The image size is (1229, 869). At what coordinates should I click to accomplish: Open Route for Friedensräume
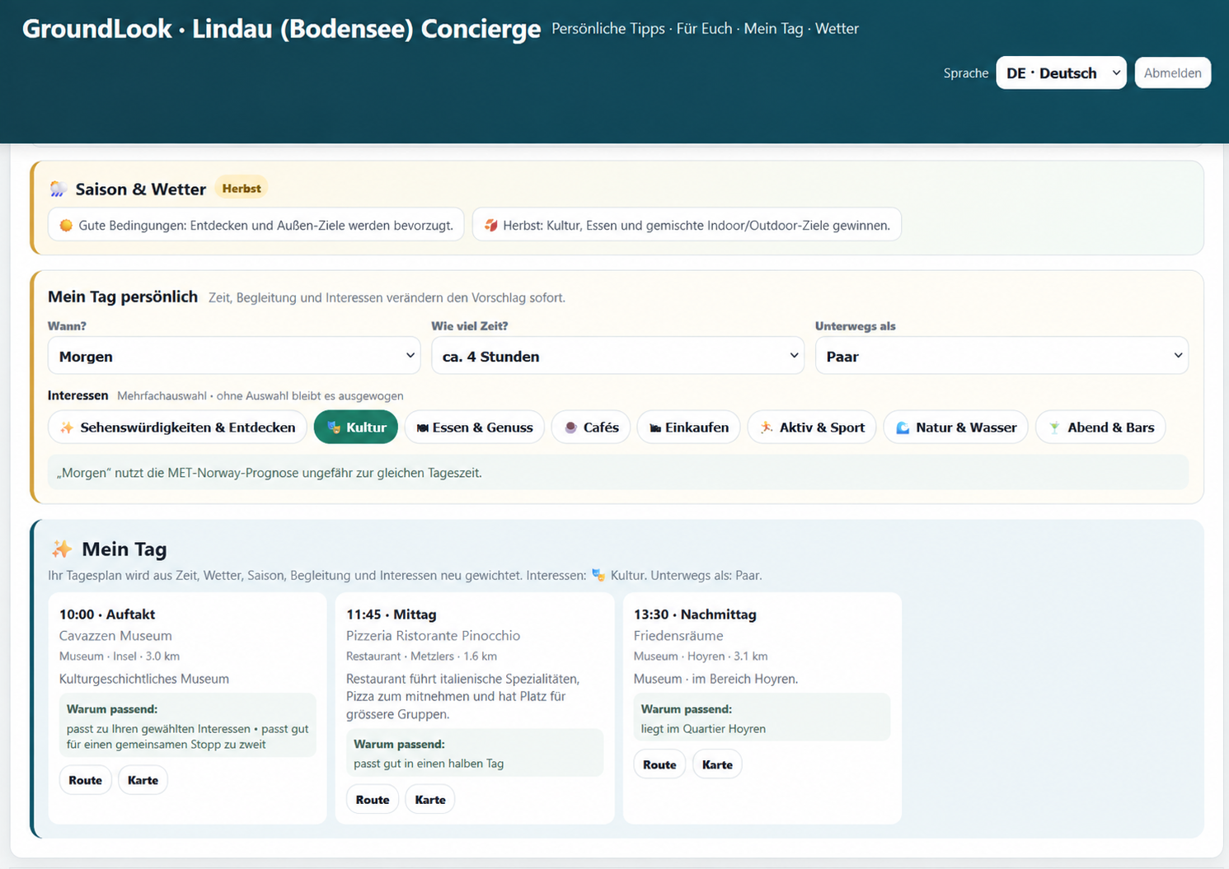click(659, 764)
